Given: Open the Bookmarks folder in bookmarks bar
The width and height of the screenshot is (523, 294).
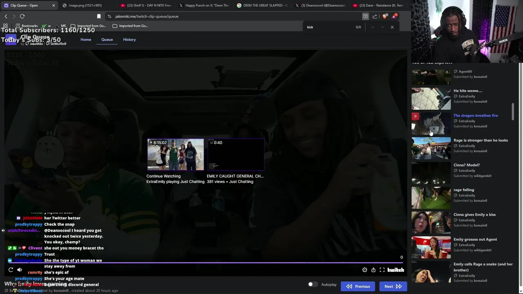Looking at the screenshot, I should tap(27, 26).
